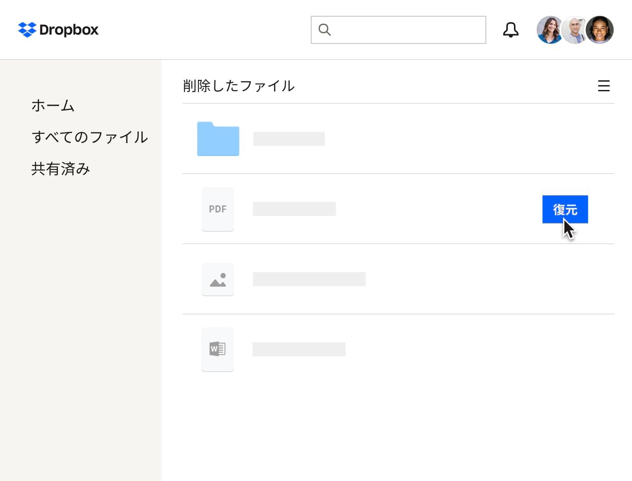Image resolution: width=632 pixels, height=481 pixels.
Task: Click the Dropbox logo icon
Action: pyautogui.click(x=27, y=29)
